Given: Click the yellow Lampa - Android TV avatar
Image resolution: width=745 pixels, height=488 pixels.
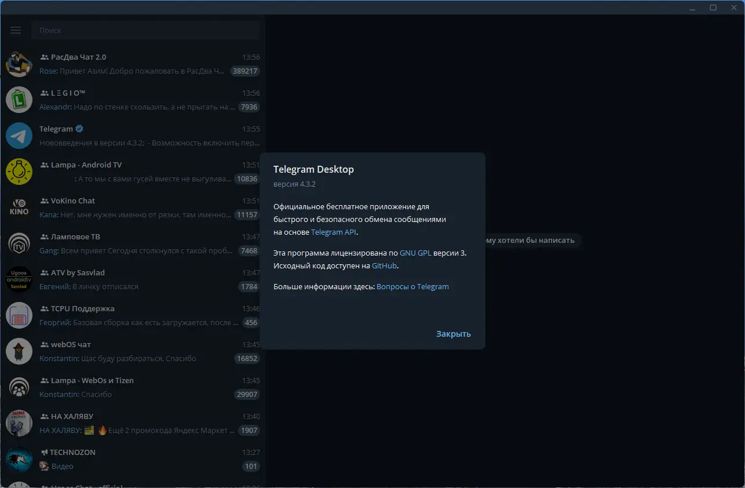Looking at the screenshot, I should click(19, 172).
